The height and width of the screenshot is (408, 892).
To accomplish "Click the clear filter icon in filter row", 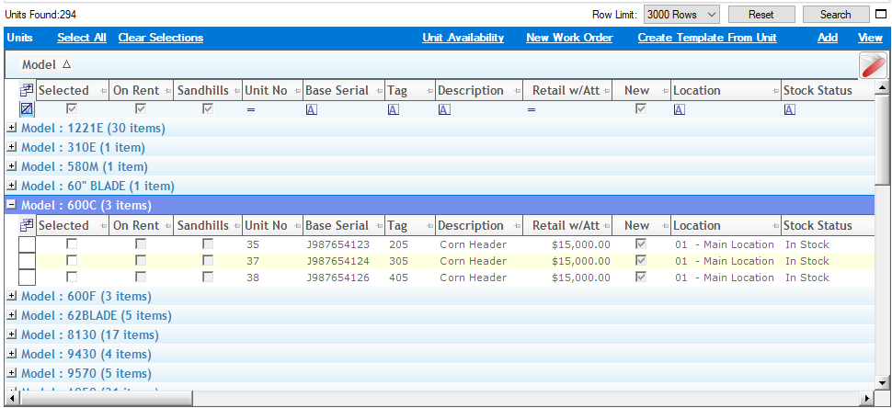I will coord(27,109).
